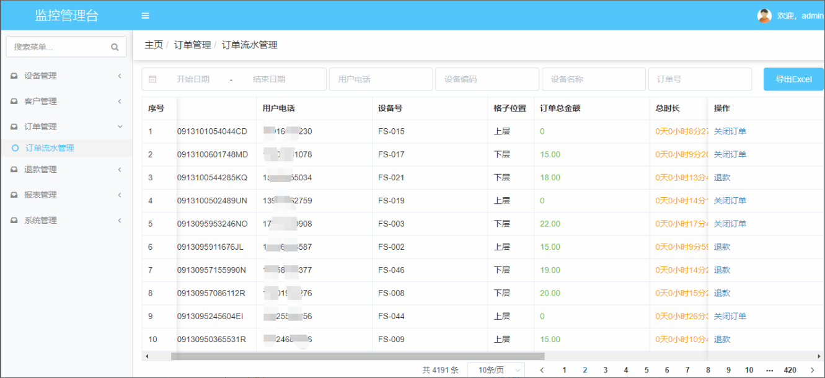The width and height of the screenshot is (825, 378).
Task: Click 退款 for device FS-009
Action: [722, 340]
